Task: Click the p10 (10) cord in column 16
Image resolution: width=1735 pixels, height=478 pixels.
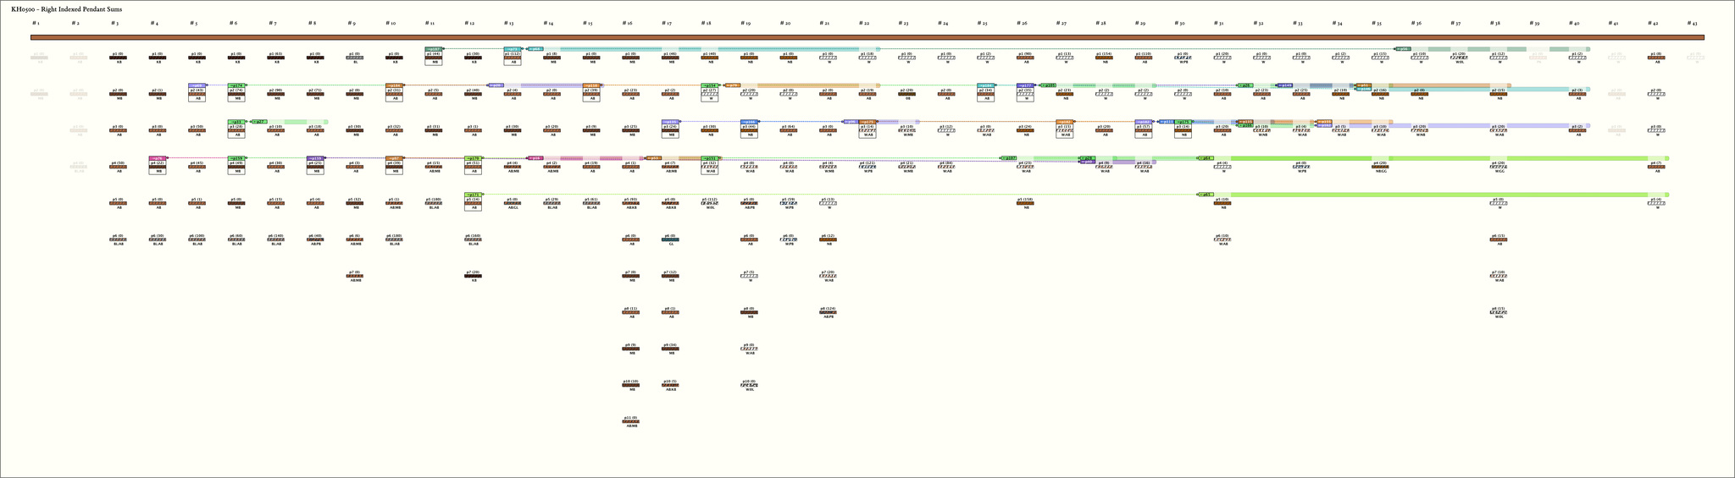Action: (x=630, y=385)
